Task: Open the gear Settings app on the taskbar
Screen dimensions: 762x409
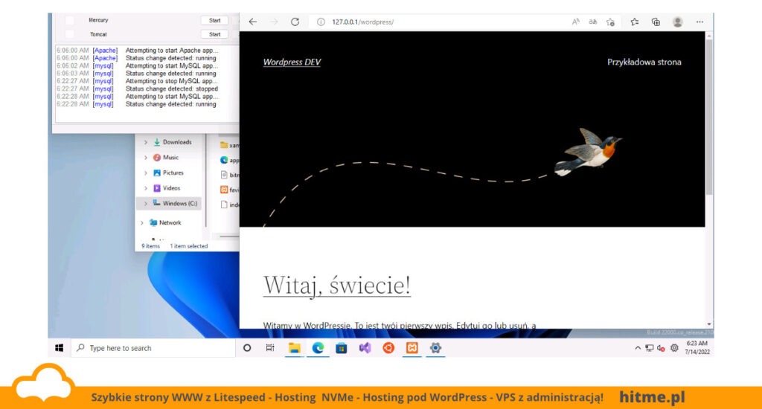Action: tap(435, 348)
